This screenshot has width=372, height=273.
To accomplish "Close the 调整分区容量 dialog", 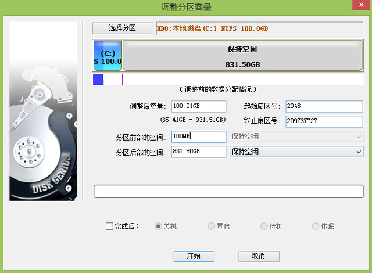I will (361, 5).
